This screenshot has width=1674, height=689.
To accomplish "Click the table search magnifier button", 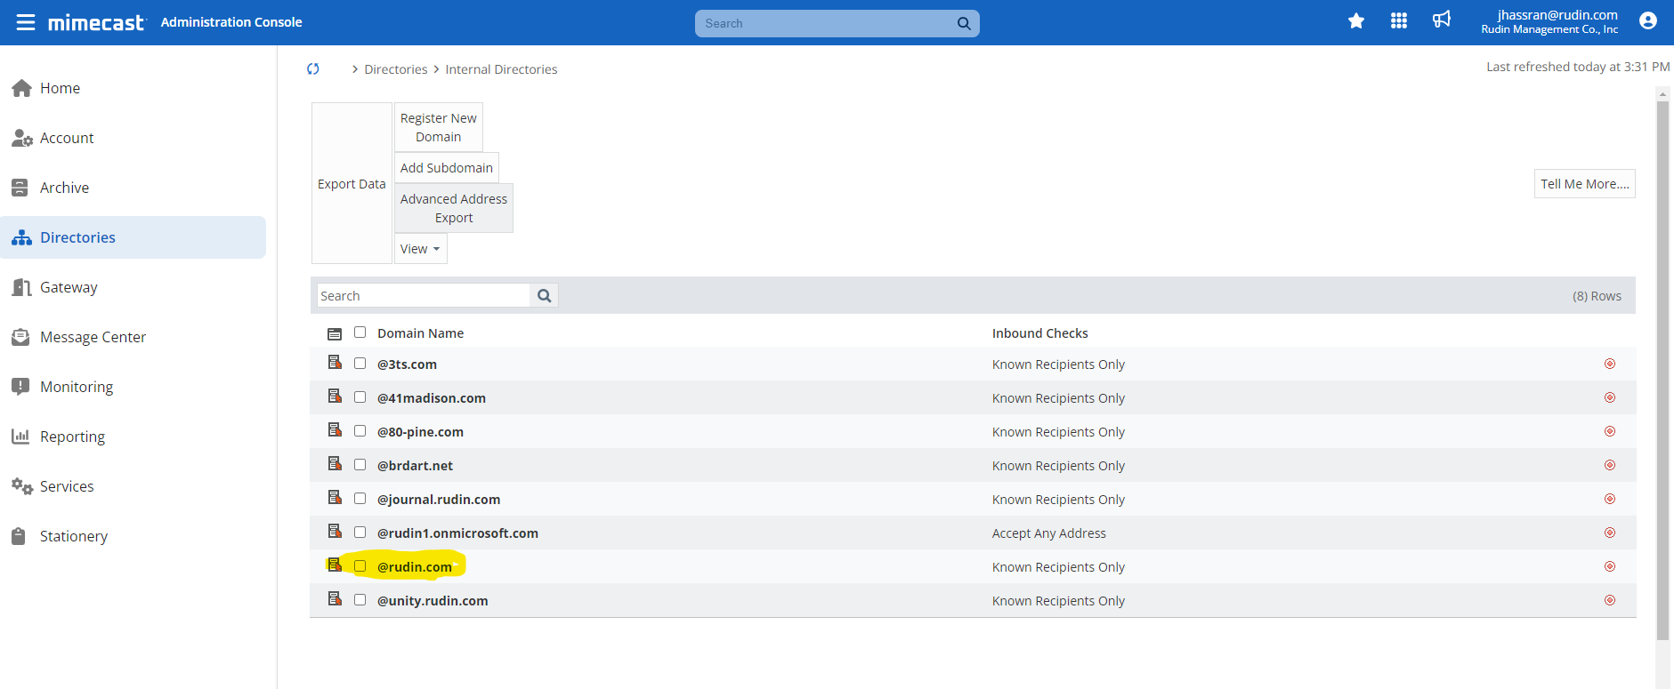I will (545, 295).
